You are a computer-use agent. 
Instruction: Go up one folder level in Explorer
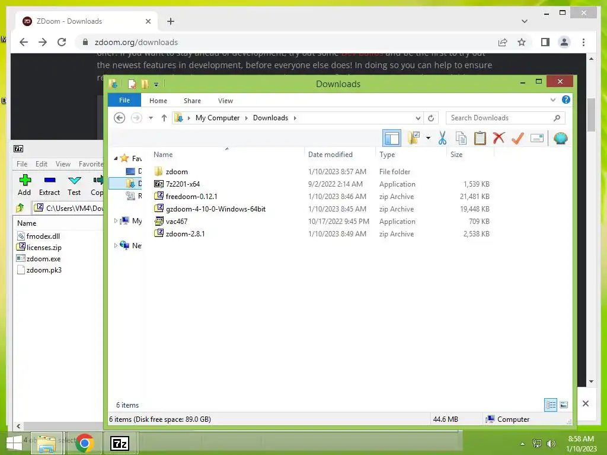[x=164, y=118]
